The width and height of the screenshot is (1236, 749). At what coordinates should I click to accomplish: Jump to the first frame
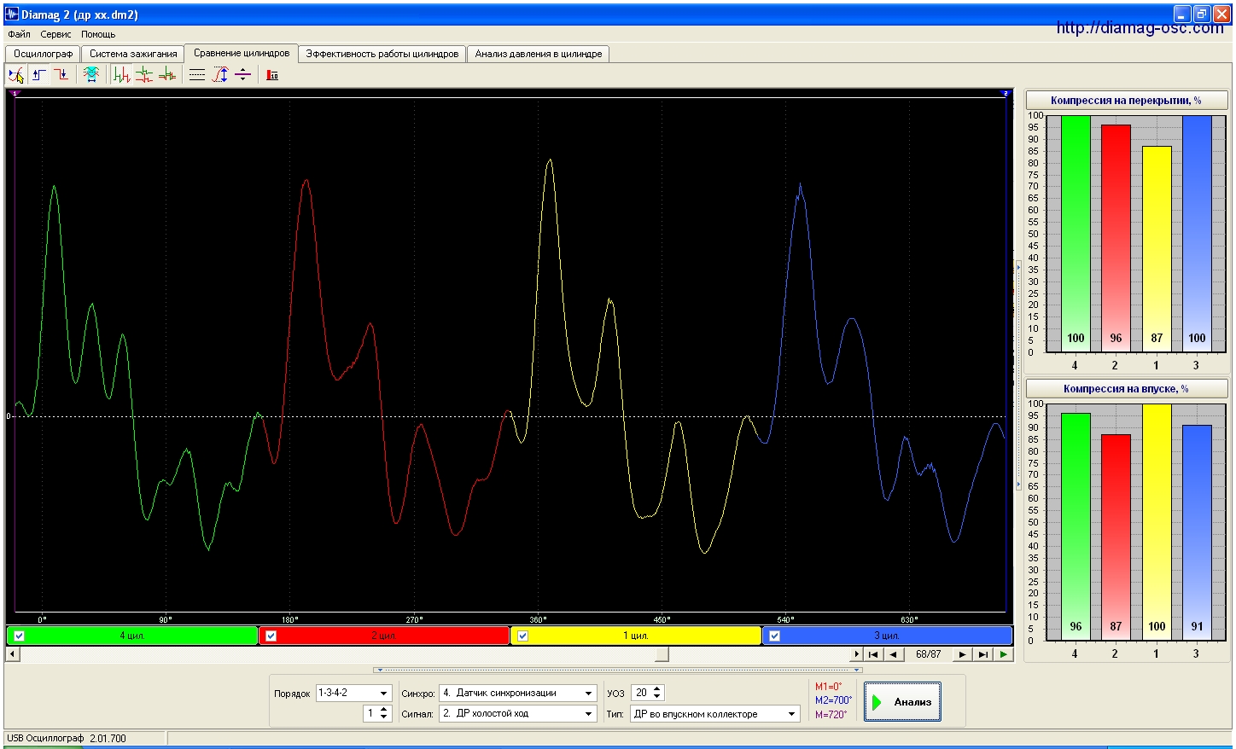click(x=872, y=654)
